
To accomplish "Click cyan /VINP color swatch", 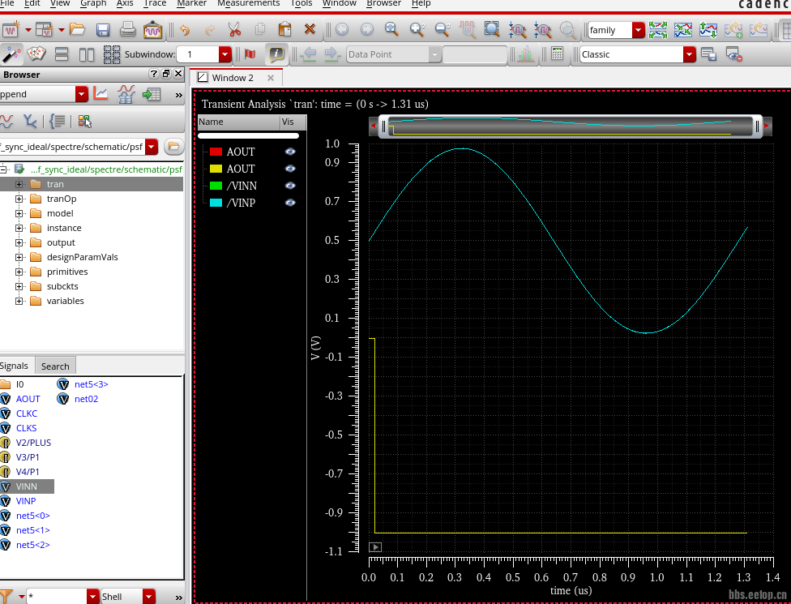I will [x=216, y=203].
